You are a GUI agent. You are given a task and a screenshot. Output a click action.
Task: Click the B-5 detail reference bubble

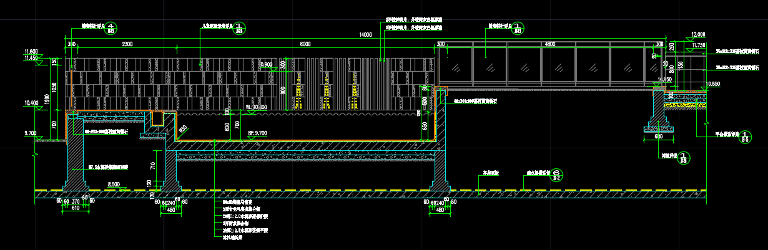745,136
